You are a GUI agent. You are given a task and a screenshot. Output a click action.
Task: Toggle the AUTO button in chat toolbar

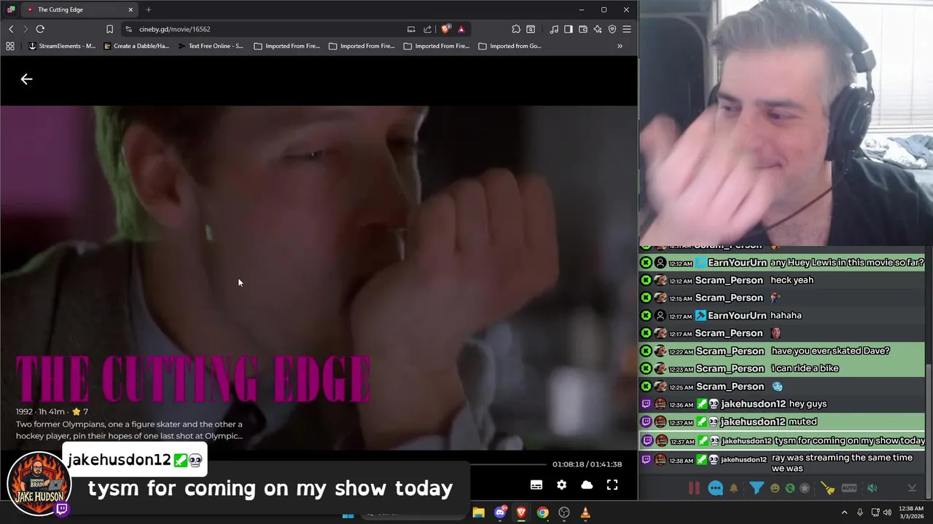pos(849,488)
